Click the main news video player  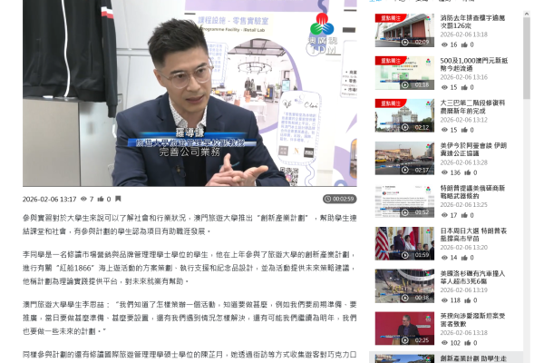pos(189,93)
